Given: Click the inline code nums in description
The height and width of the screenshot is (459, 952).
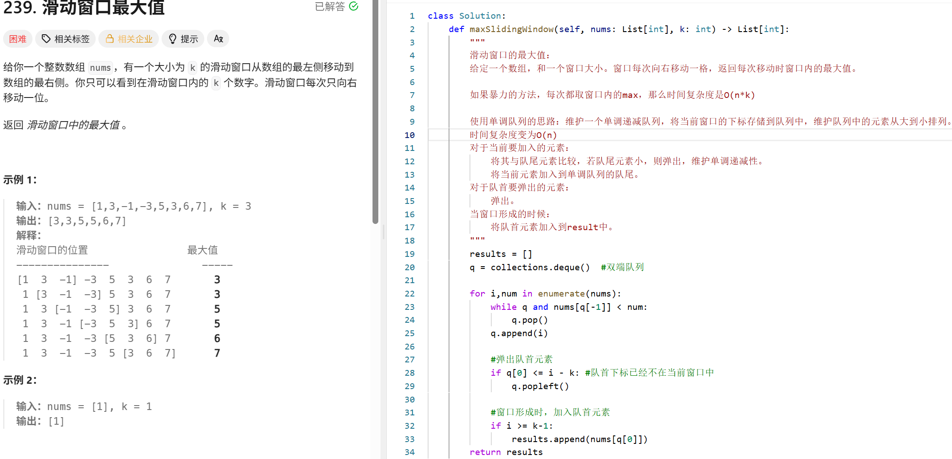Looking at the screenshot, I should coord(100,68).
